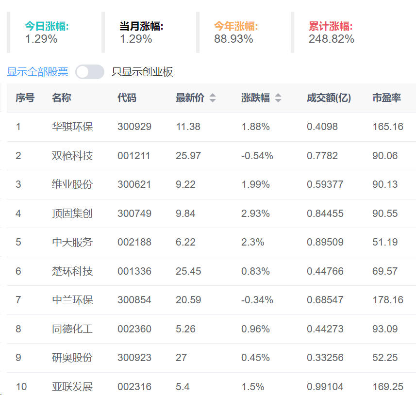The width and height of the screenshot is (416, 395).
Task: Open stock 双枪科技 row
Action: pyautogui.click(x=72, y=156)
